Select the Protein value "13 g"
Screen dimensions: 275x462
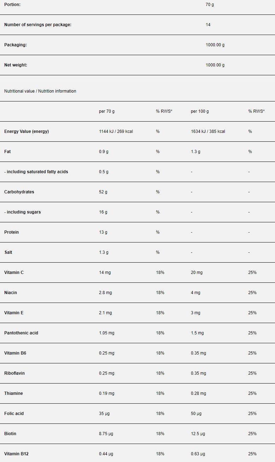click(103, 232)
